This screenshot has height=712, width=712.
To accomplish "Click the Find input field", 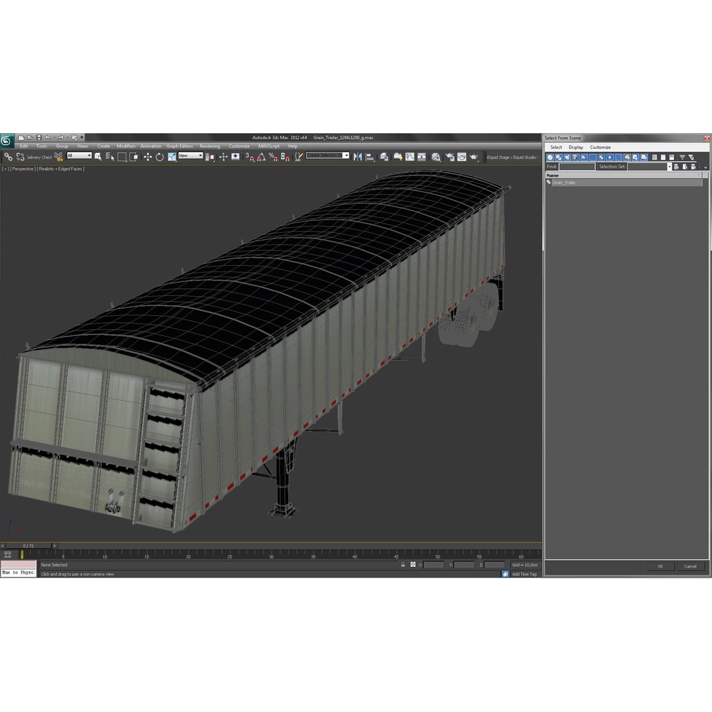I will pyautogui.click(x=577, y=167).
